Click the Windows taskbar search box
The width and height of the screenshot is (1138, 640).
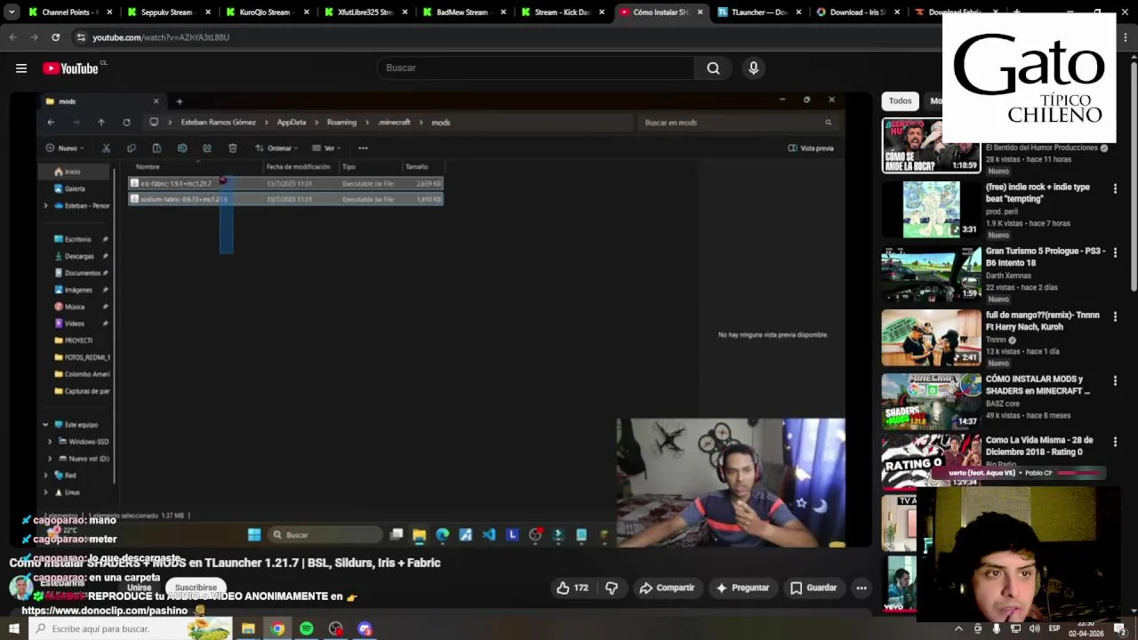pos(129,628)
